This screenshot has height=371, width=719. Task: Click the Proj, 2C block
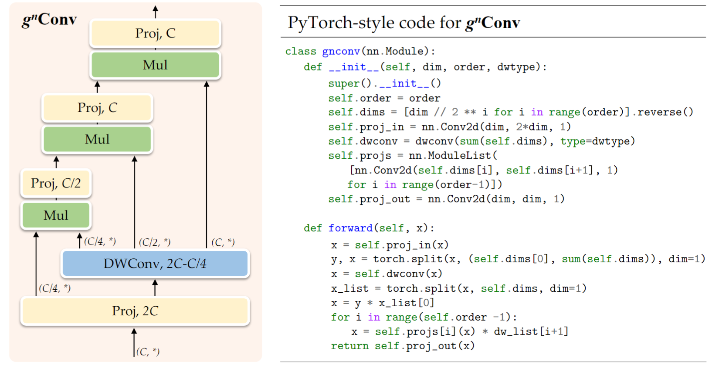[x=135, y=311]
